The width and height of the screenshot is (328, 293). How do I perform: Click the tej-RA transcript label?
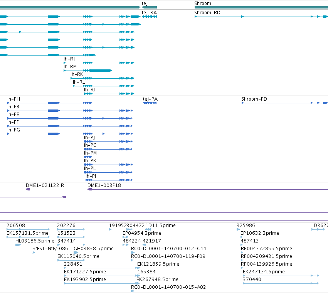[x=149, y=13]
